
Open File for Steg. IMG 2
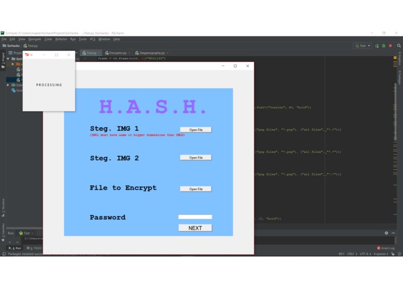(195, 157)
